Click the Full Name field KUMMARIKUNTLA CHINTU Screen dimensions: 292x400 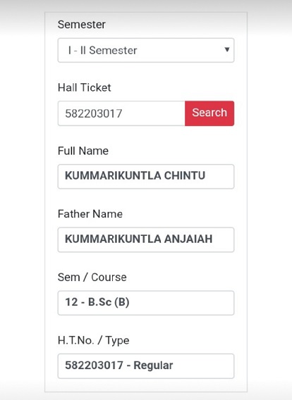tap(146, 177)
